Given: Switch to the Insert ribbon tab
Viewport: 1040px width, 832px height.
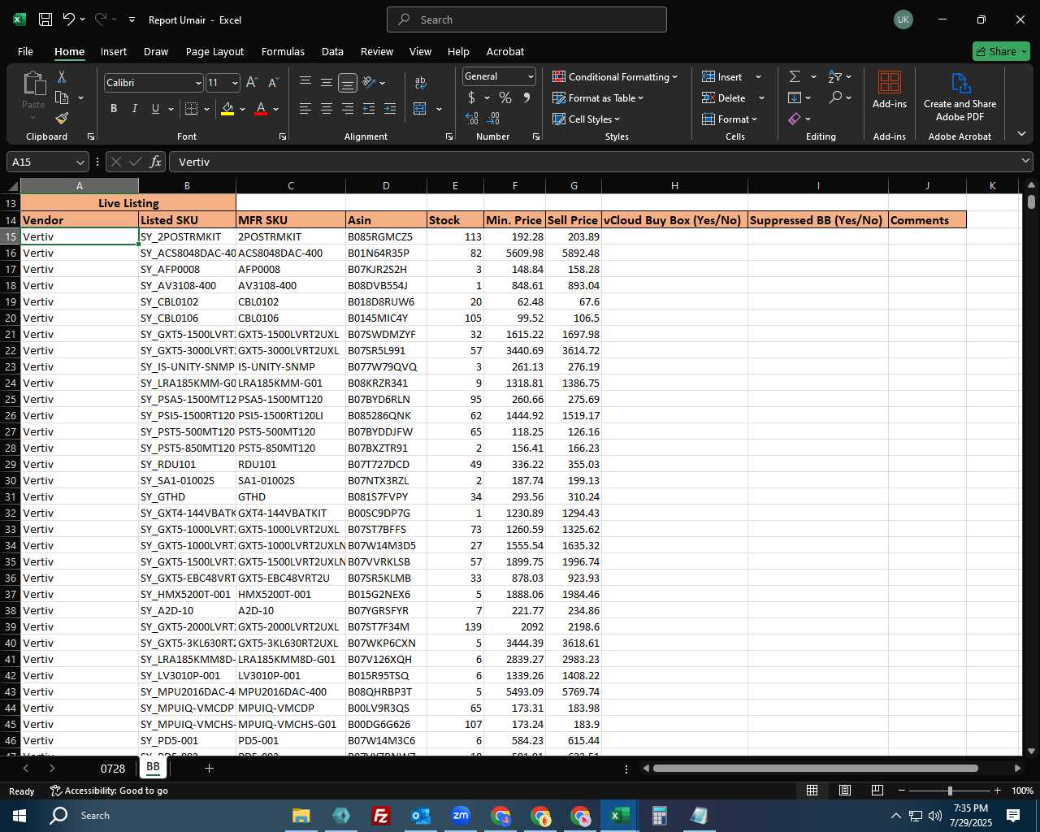Looking at the screenshot, I should click(114, 51).
